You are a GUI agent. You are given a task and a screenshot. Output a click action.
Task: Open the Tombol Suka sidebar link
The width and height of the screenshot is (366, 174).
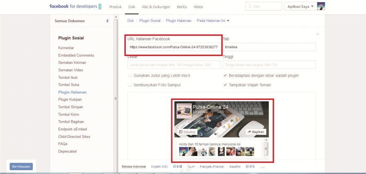click(68, 85)
